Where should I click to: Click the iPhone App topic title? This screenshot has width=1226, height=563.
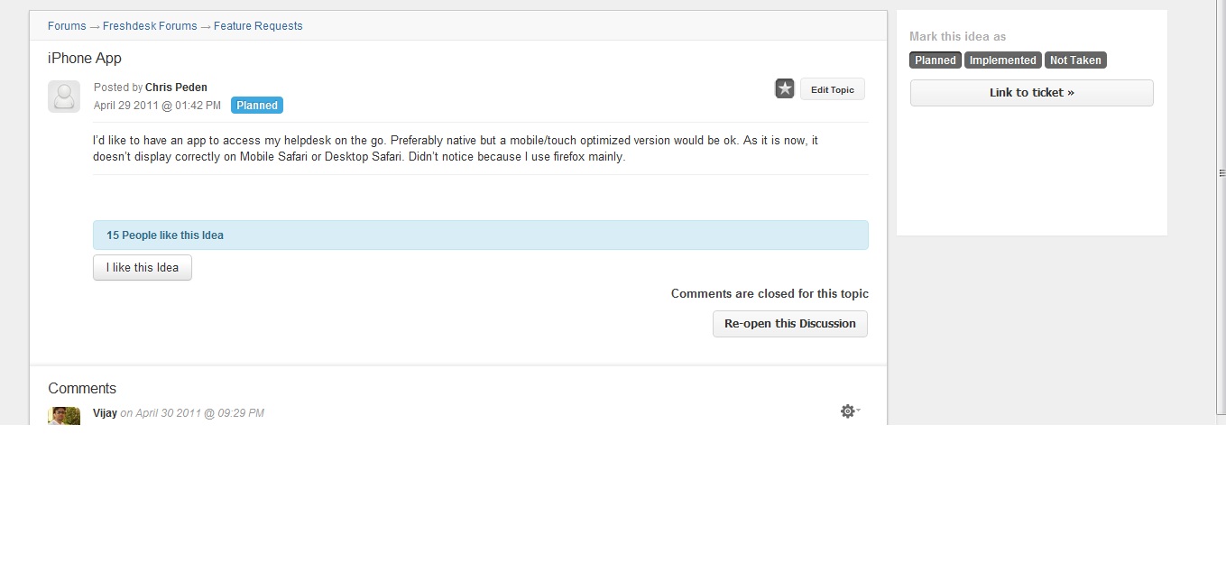[85, 59]
